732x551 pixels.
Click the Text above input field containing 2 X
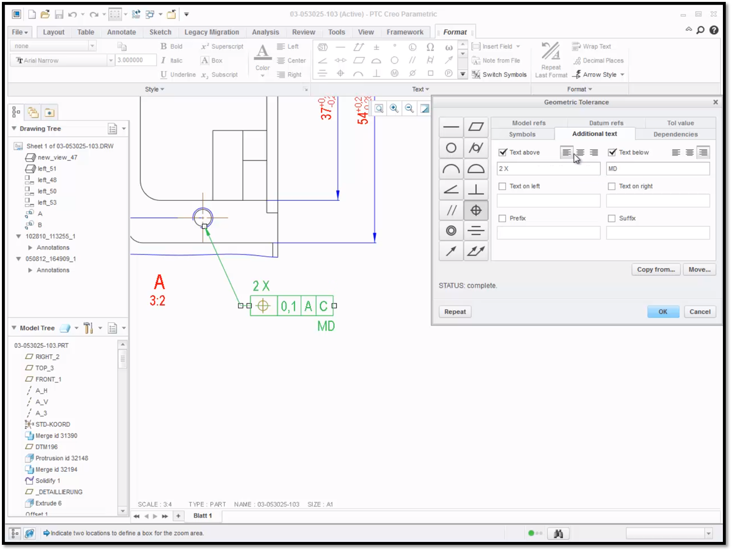549,169
